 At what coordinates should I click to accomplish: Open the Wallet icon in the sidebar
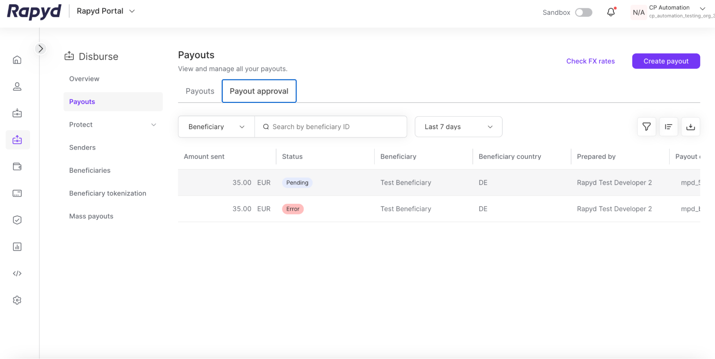point(17,166)
